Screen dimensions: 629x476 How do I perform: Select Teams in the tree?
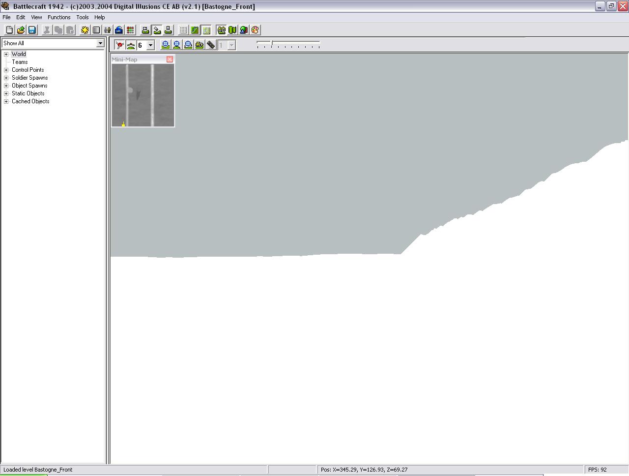20,62
